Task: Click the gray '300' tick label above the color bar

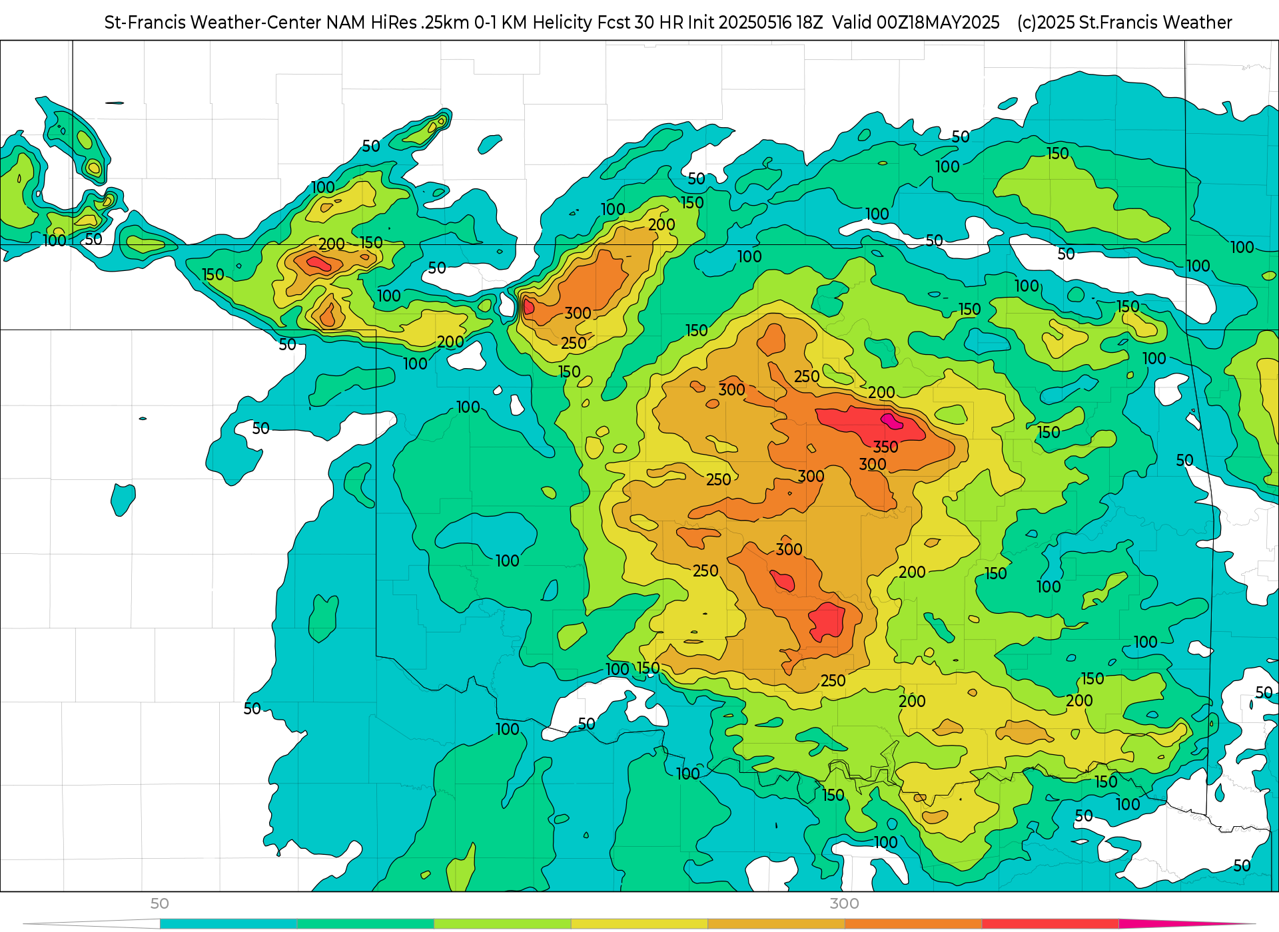Action: (844, 903)
